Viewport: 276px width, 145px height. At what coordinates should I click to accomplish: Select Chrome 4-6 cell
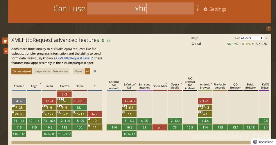[19, 101]
